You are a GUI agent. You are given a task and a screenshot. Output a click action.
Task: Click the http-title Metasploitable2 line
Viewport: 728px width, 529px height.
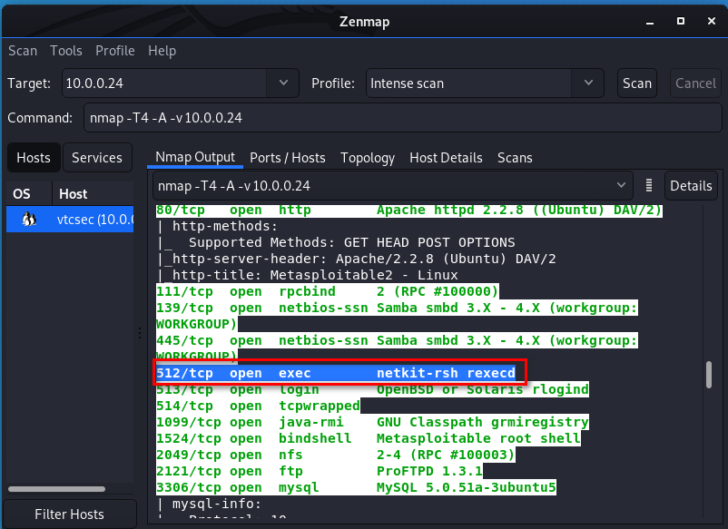click(307, 275)
